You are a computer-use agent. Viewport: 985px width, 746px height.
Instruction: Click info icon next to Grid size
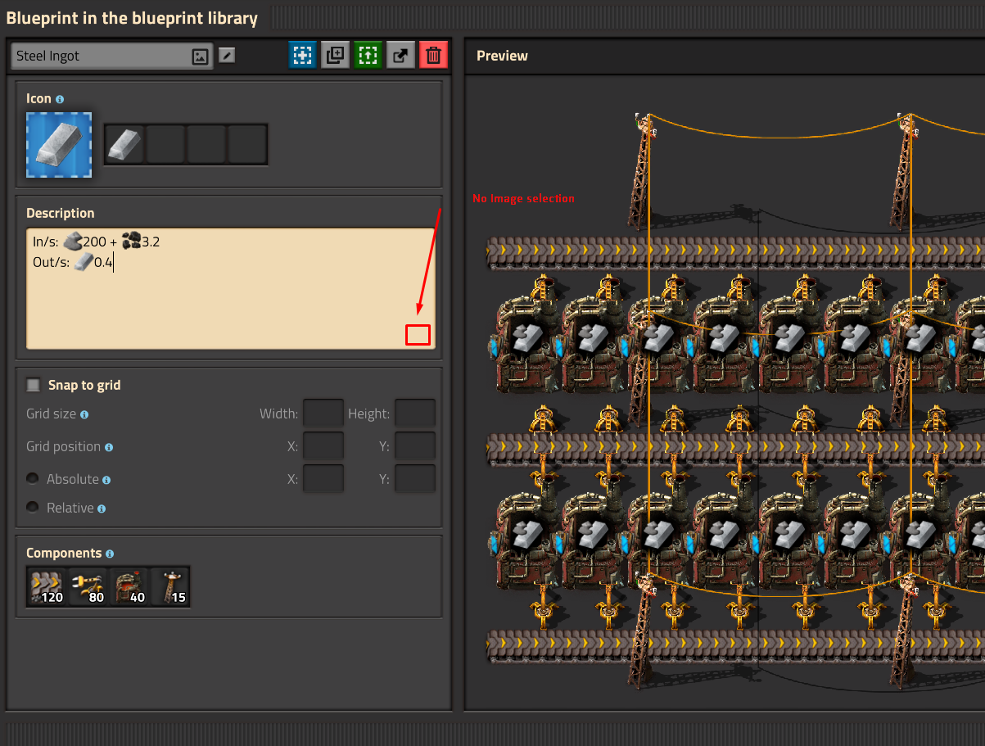click(84, 414)
